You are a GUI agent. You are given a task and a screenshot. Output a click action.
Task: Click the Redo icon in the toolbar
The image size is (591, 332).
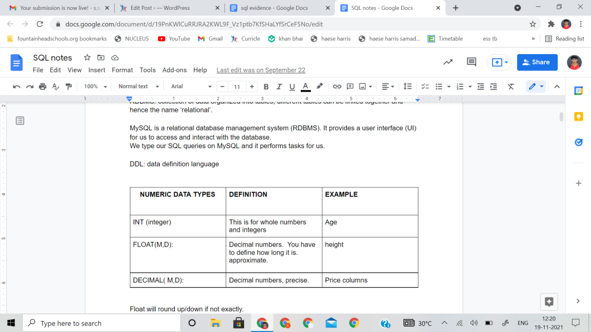[30, 86]
